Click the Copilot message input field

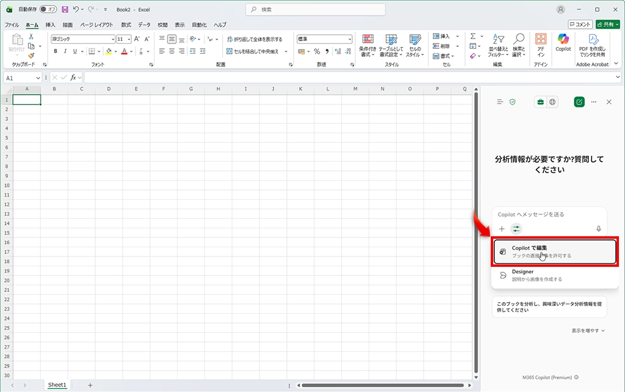coord(549,214)
